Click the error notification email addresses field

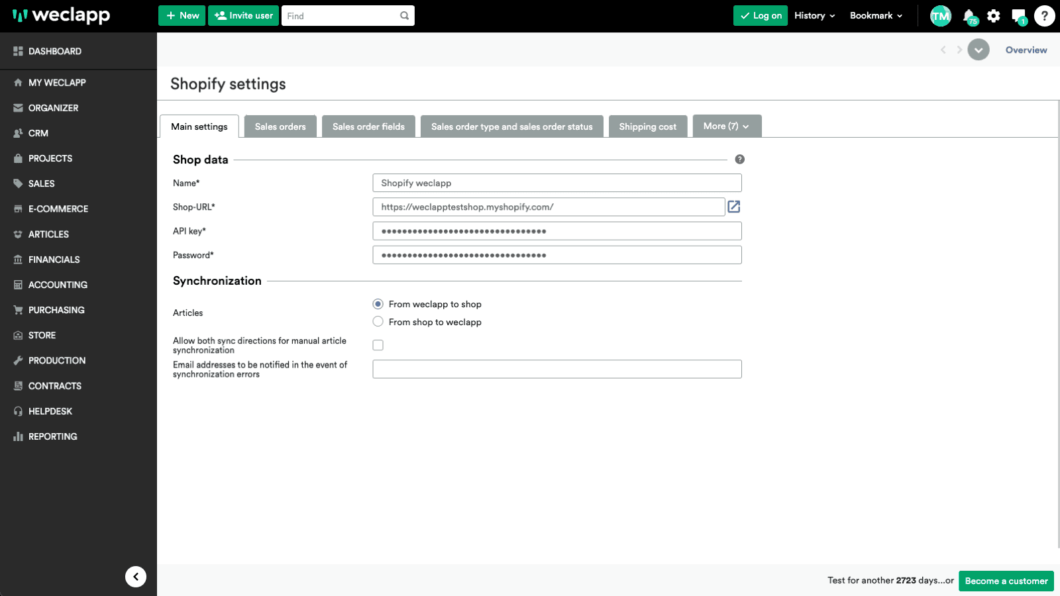click(556, 370)
